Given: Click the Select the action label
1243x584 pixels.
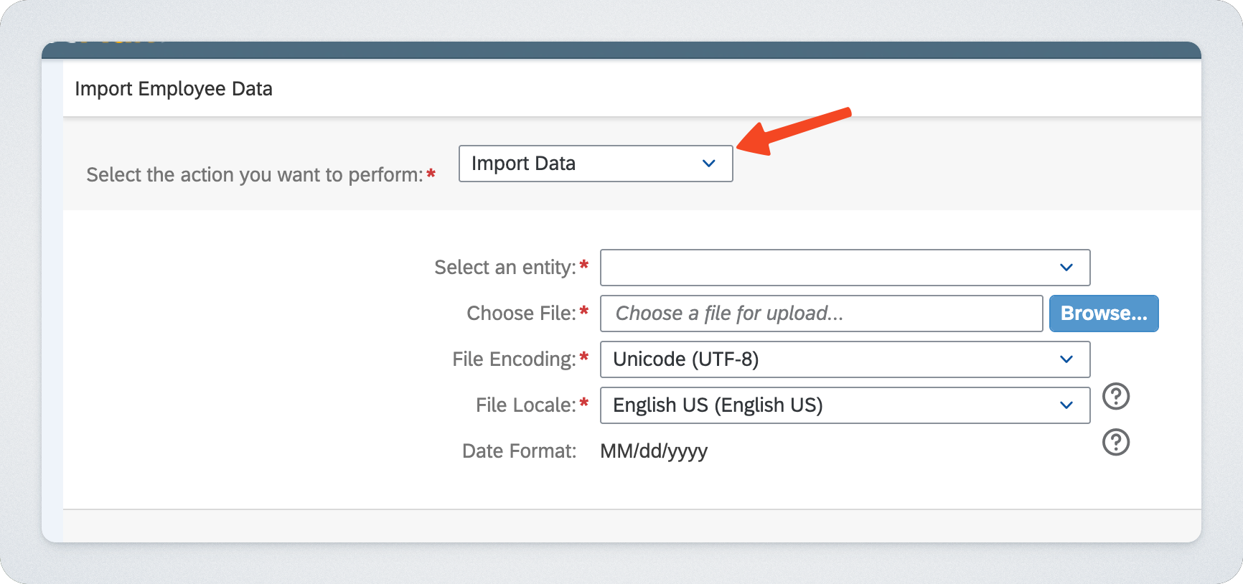Looking at the screenshot, I should [254, 175].
